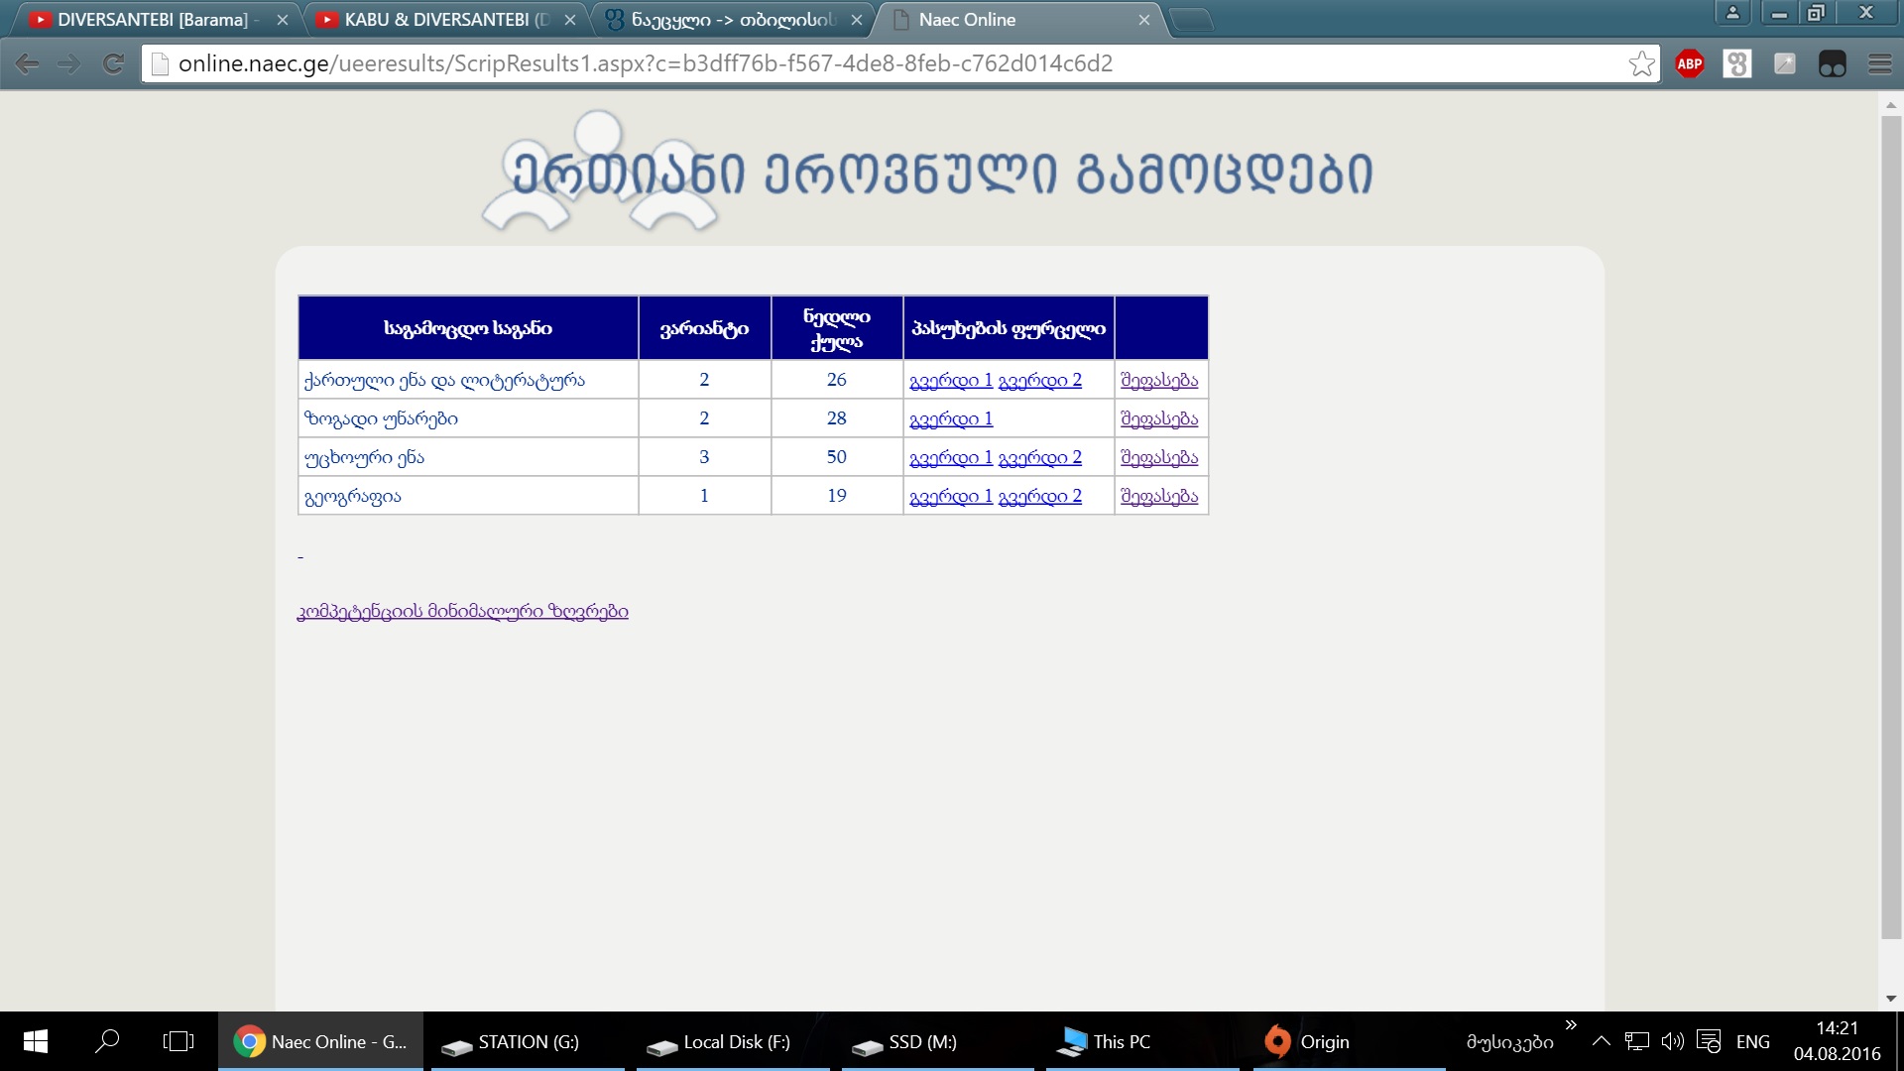Open Windows search magnifier icon
1904x1071 pixels.
click(107, 1041)
